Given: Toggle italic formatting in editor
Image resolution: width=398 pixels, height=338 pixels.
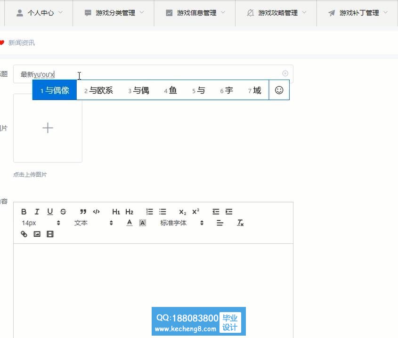Looking at the screenshot, I should (37, 212).
